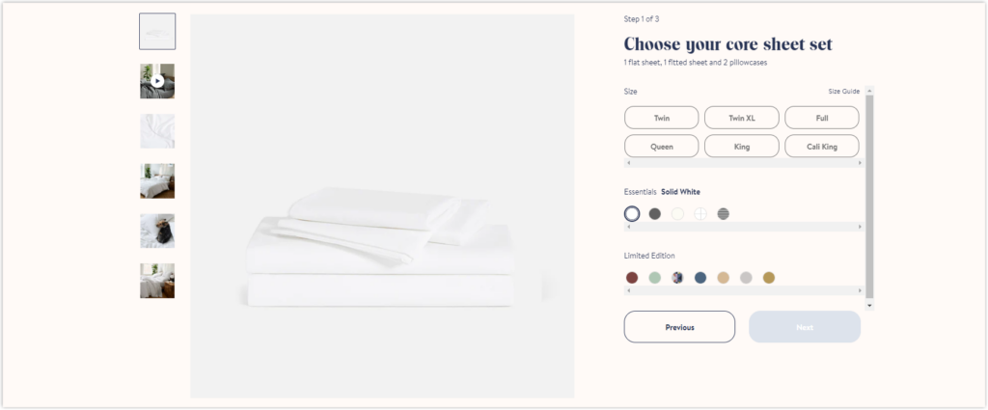Select the burgundy Limited Edition swatch
The image size is (988, 410).
click(632, 278)
